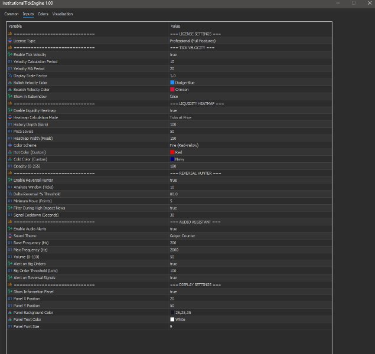Click the Enable Tick Velocity boolean icon

click(10, 55)
